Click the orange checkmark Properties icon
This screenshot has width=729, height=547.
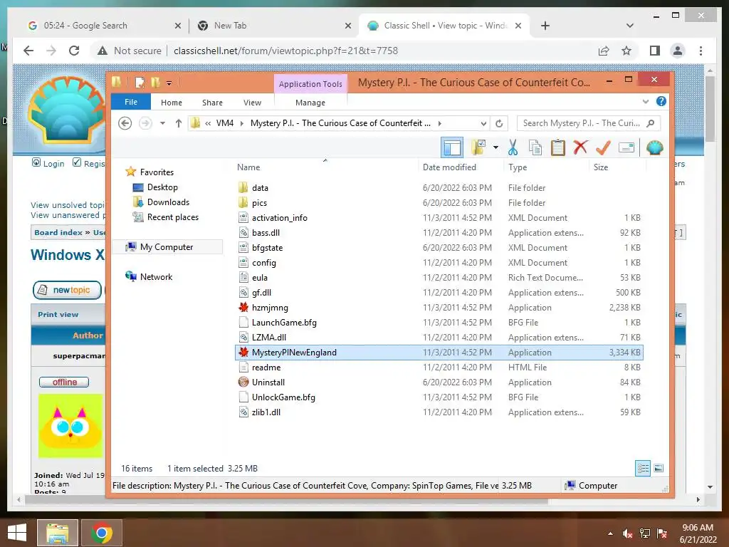(x=603, y=148)
